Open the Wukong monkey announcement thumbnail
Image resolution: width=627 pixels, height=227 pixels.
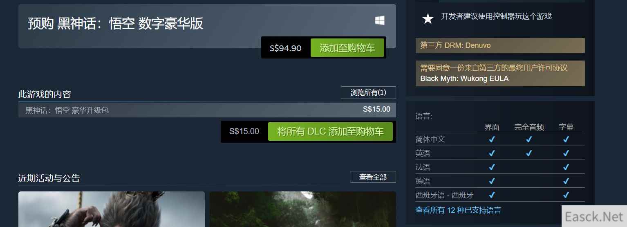(112, 209)
